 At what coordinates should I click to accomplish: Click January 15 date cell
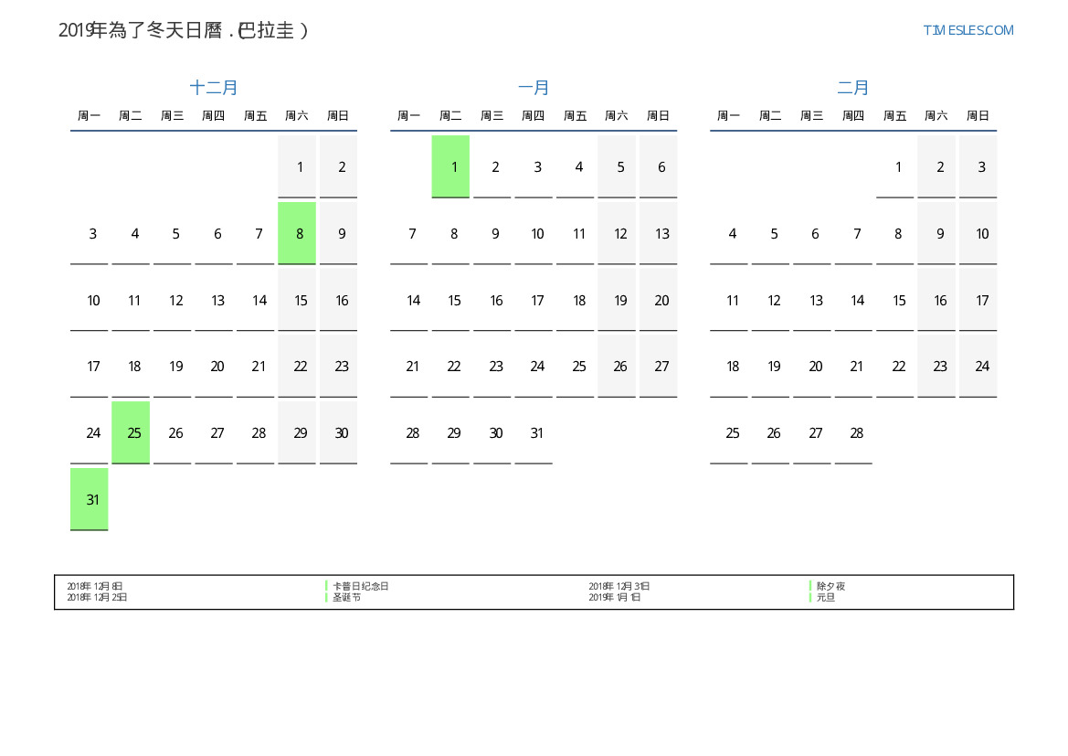click(x=450, y=300)
